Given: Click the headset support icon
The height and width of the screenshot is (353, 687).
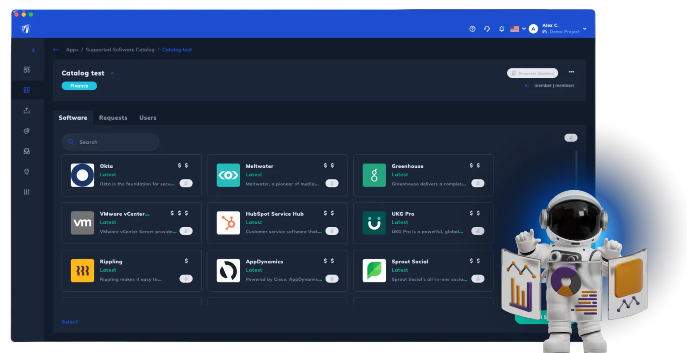Looking at the screenshot, I should click(x=487, y=29).
